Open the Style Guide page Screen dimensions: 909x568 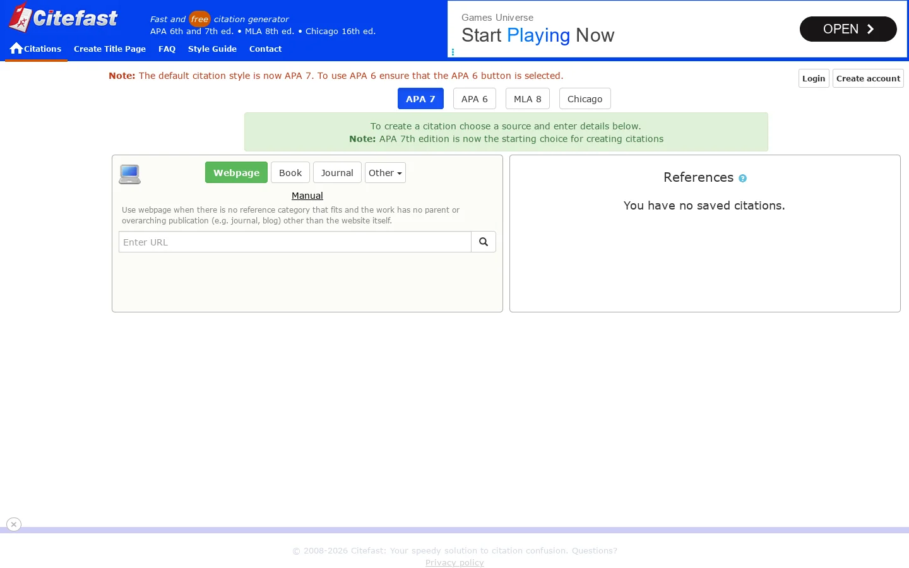coord(212,49)
